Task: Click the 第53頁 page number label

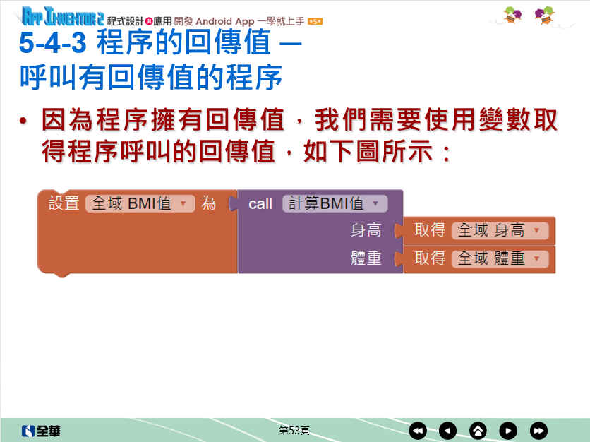Action: tap(294, 430)
